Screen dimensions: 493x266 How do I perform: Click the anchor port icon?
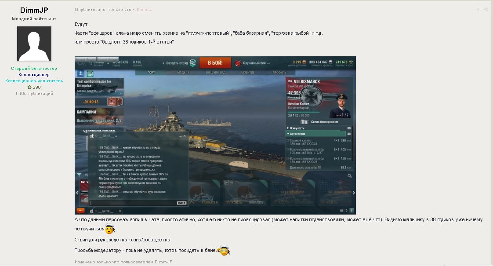coord(80,73)
